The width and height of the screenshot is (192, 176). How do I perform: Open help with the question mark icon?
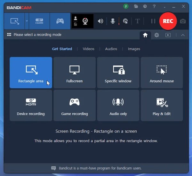point(154,6)
